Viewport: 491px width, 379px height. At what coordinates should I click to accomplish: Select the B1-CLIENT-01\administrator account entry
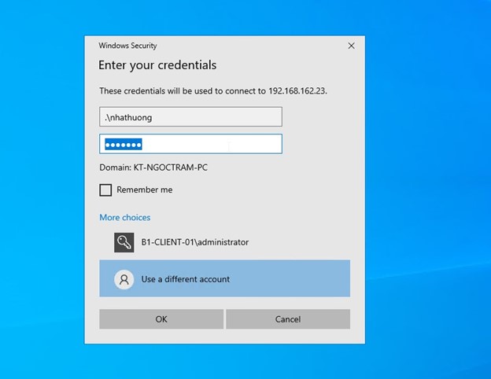(x=194, y=242)
